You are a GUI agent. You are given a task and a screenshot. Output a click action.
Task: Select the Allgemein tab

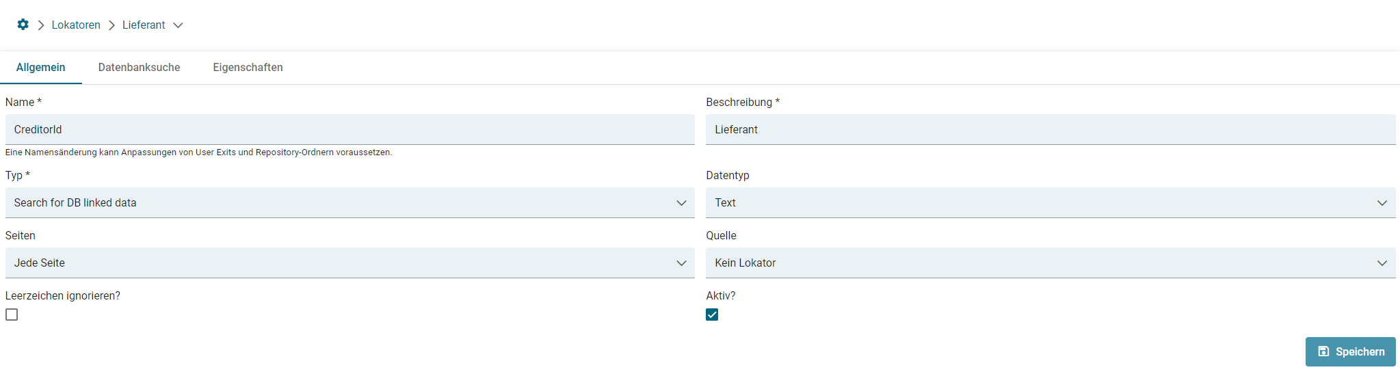41,67
